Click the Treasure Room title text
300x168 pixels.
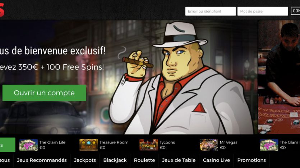pos(114,142)
